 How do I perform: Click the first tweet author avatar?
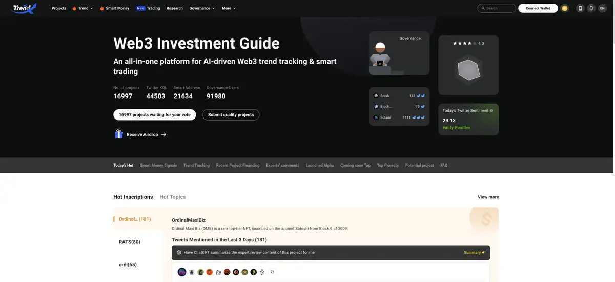[182, 272]
